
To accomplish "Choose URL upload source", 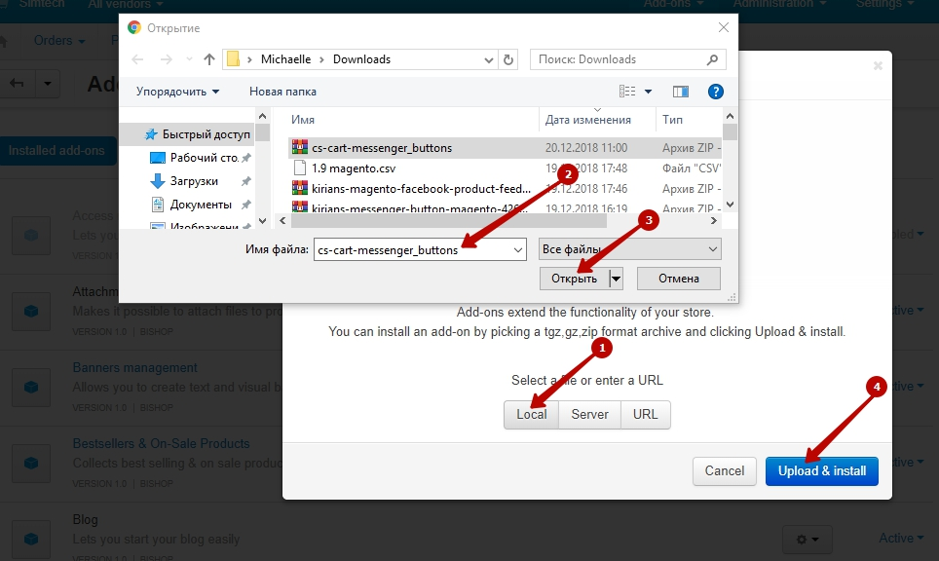I will (645, 414).
